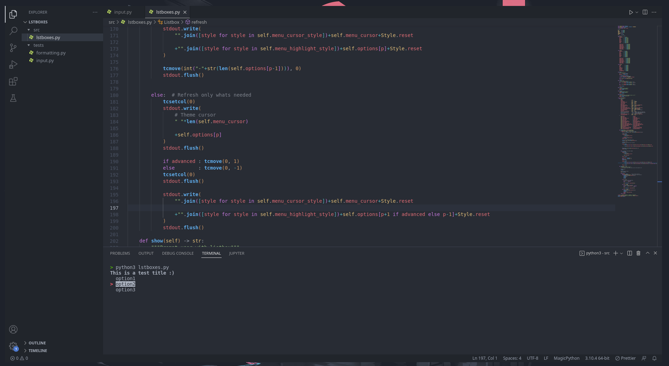Open the Extensions view
This screenshot has width=669, height=366.
click(x=13, y=81)
